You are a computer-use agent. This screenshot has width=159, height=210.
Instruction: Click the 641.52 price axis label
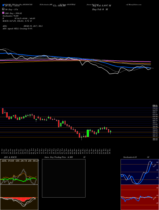point(156,115)
